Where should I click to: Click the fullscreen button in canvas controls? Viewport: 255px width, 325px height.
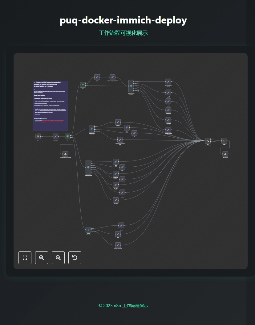tap(25, 258)
